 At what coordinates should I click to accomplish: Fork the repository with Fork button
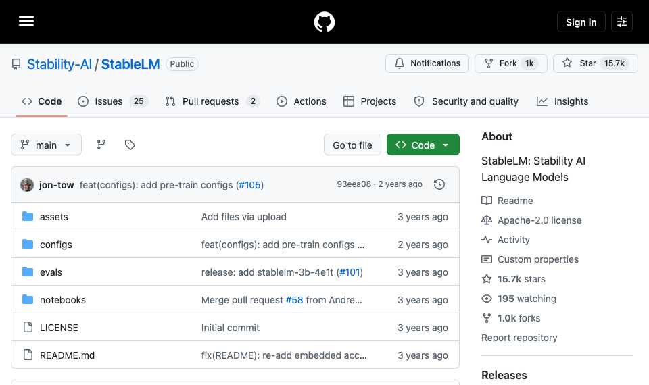click(x=511, y=63)
